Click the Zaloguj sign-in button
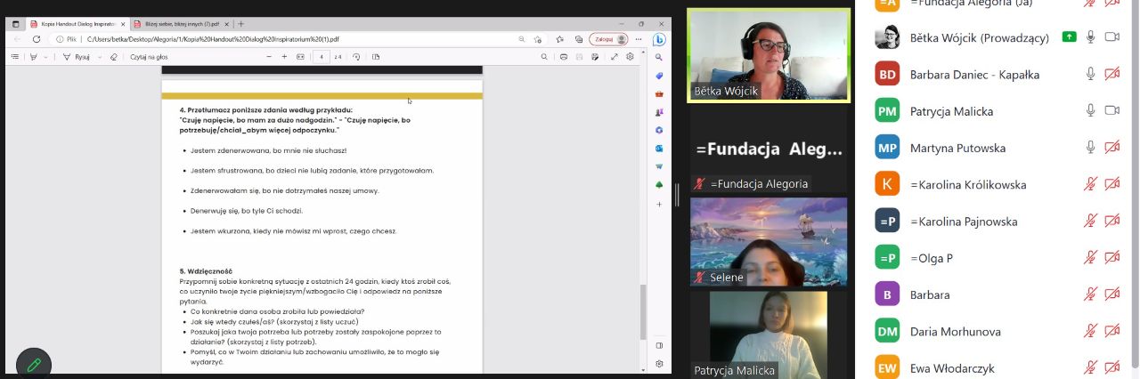1140x379 pixels. click(x=608, y=39)
